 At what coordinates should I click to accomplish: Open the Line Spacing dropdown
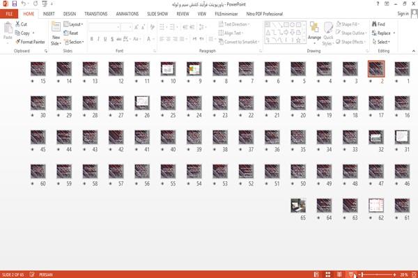tap(202, 27)
